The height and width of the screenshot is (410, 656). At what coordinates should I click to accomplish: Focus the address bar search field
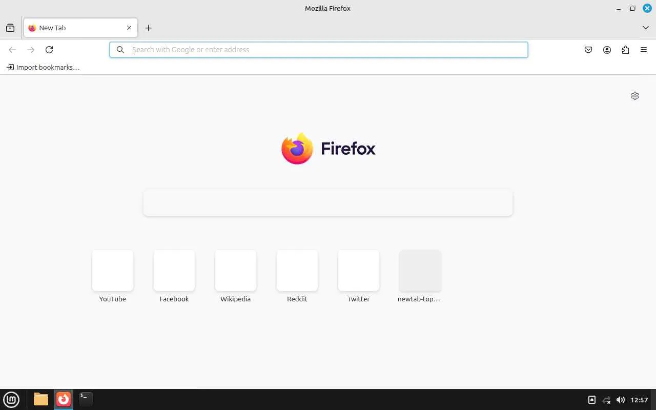pyautogui.click(x=319, y=50)
